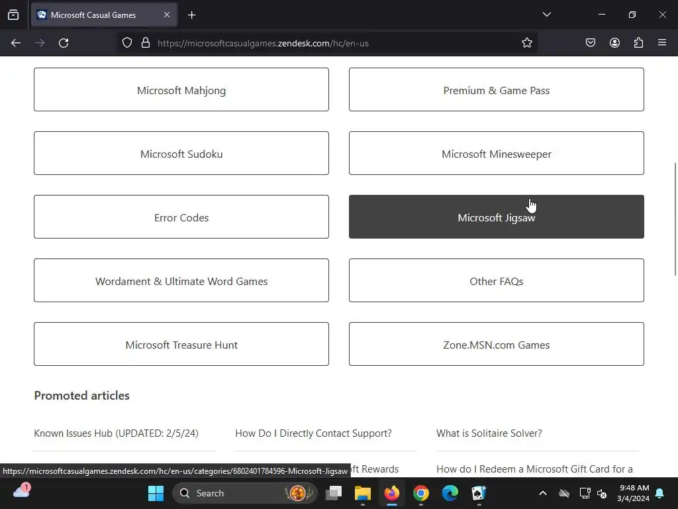This screenshot has height=509, width=678.
Task: Click the site security padlock icon
Action: (146, 43)
